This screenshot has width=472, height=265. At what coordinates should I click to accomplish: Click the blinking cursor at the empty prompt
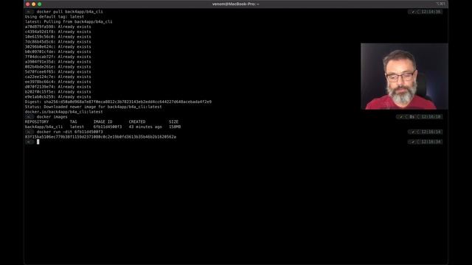point(38,142)
